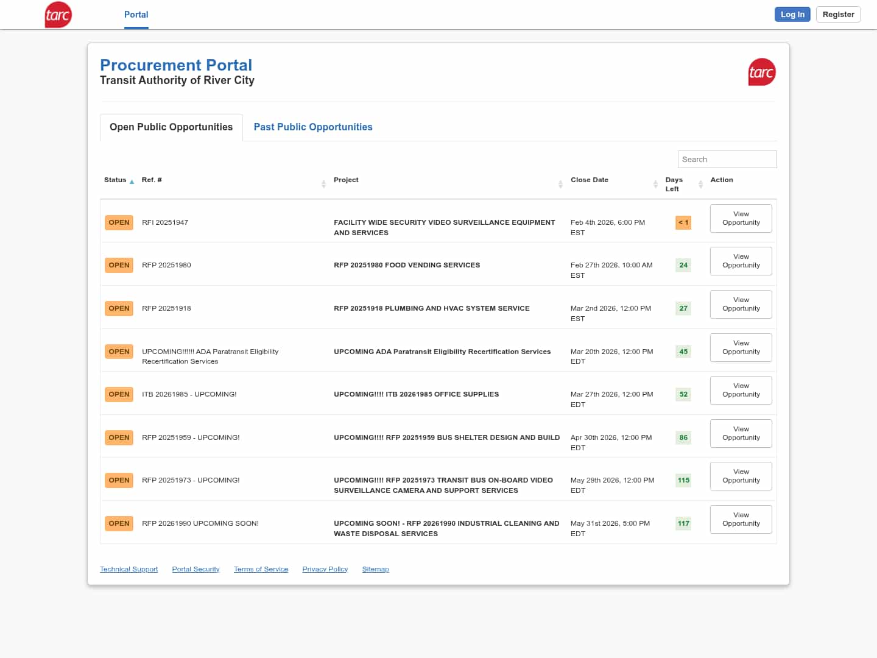Viewport: 877px width, 658px height.
Task: Click the tarc logo in top navigation
Action: click(58, 15)
